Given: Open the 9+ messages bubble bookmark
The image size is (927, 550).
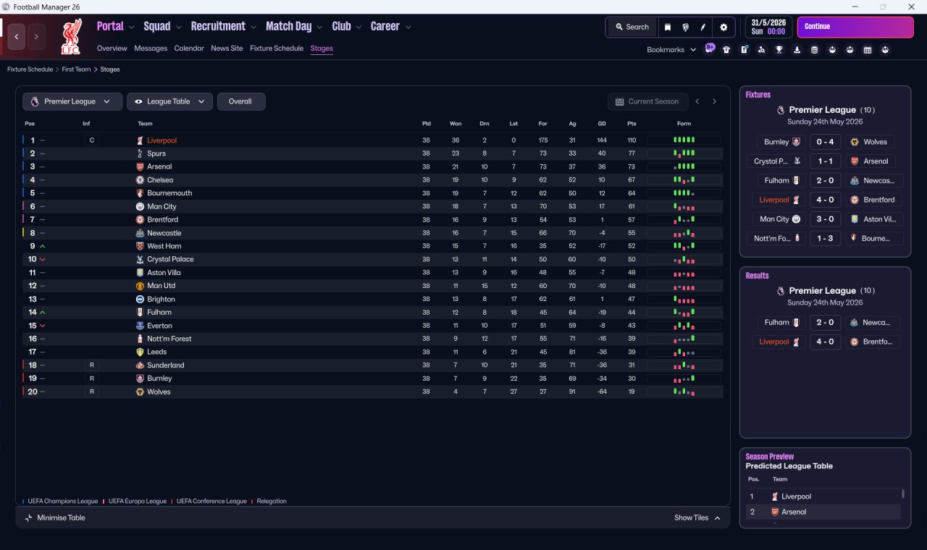Looking at the screenshot, I should pyautogui.click(x=710, y=48).
